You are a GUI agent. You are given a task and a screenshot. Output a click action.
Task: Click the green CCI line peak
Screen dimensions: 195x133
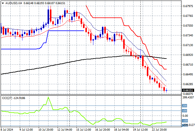(x=48, y=97)
